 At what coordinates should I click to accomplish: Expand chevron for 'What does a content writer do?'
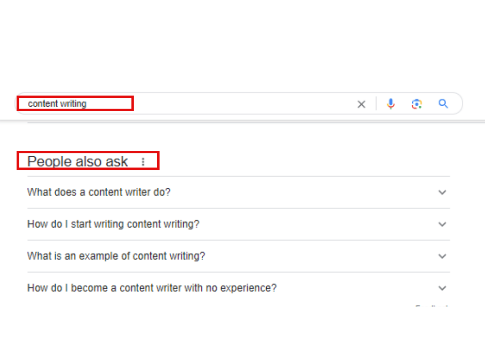[442, 192]
